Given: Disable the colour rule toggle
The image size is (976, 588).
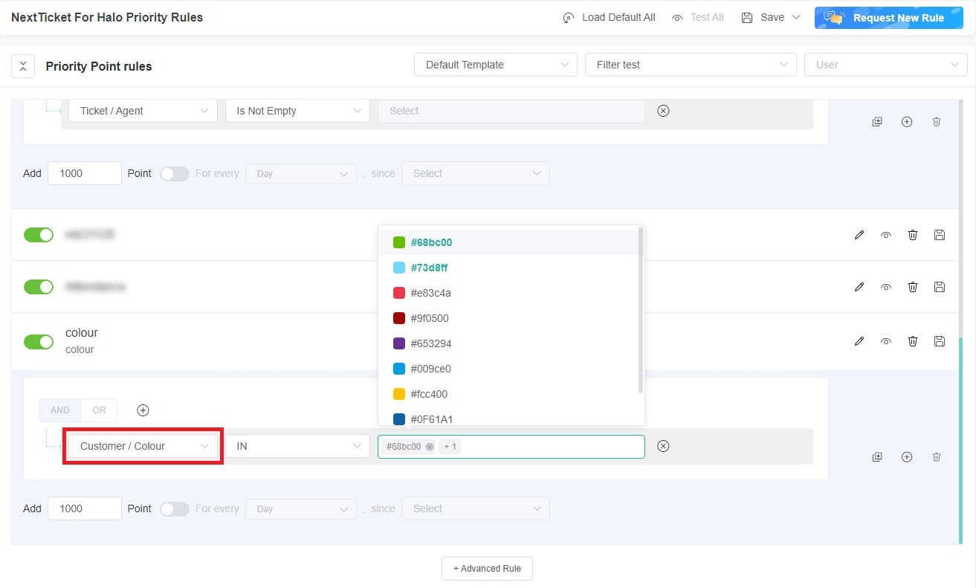Looking at the screenshot, I should pos(39,342).
